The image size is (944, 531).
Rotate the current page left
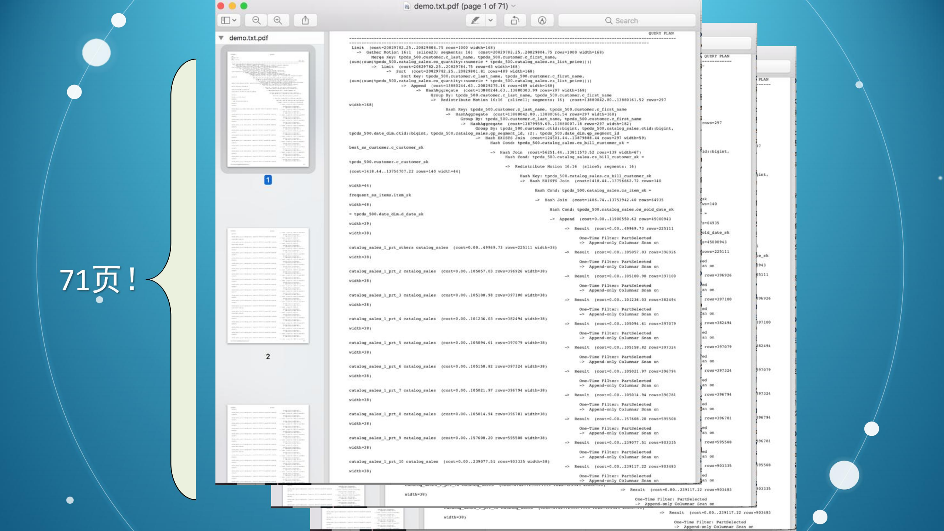pos(515,20)
